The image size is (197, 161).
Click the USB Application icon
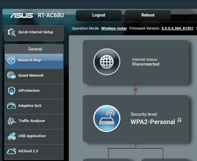(12, 136)
